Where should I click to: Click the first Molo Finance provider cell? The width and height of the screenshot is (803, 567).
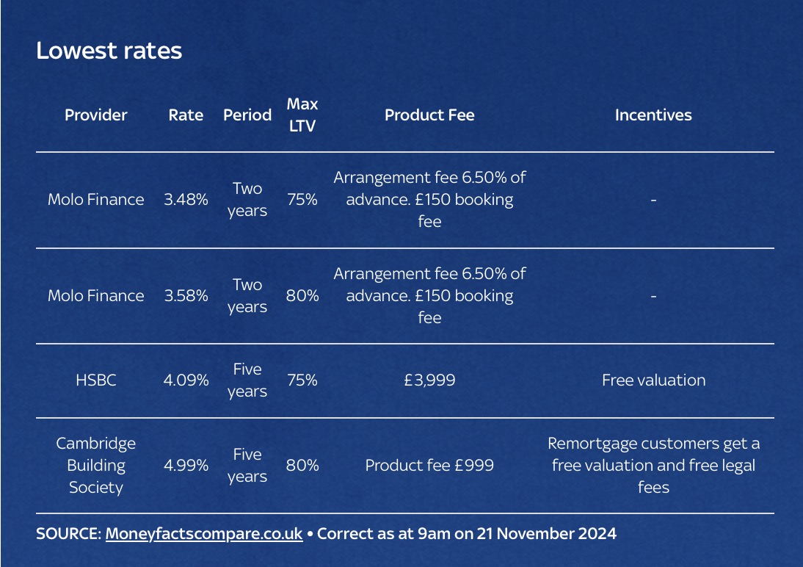pyautogui.click(x=95, y=200)
